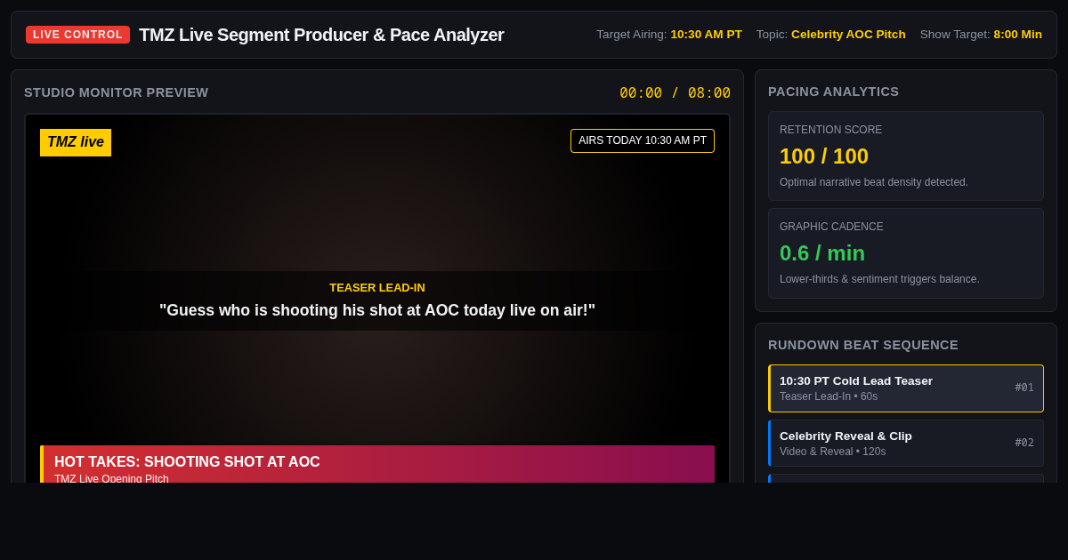
Task: Select the 10:30 PT Cold Lead Teaser beat
Action: 906,388
